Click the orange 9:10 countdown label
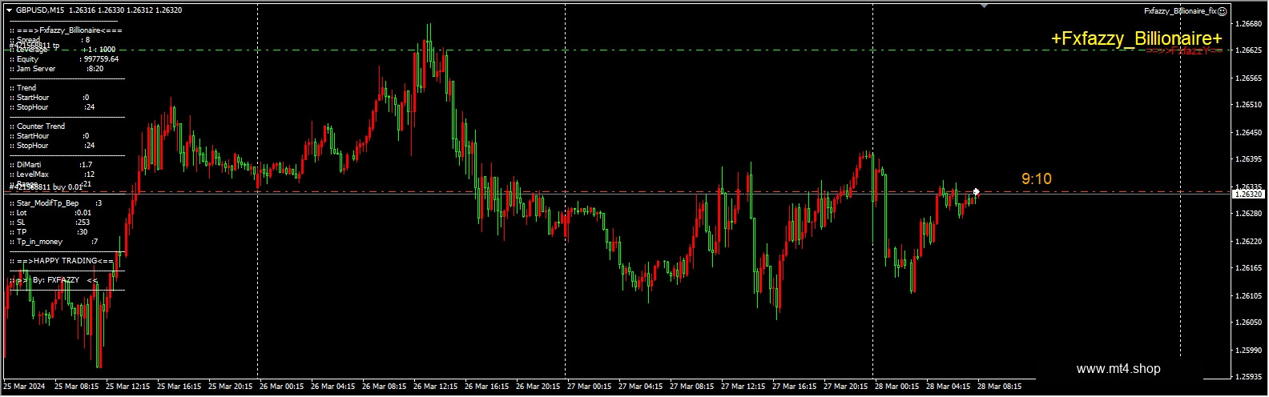Viewport: 1269px width, 397px height. pyautogui.click(x=1036, y=178)
